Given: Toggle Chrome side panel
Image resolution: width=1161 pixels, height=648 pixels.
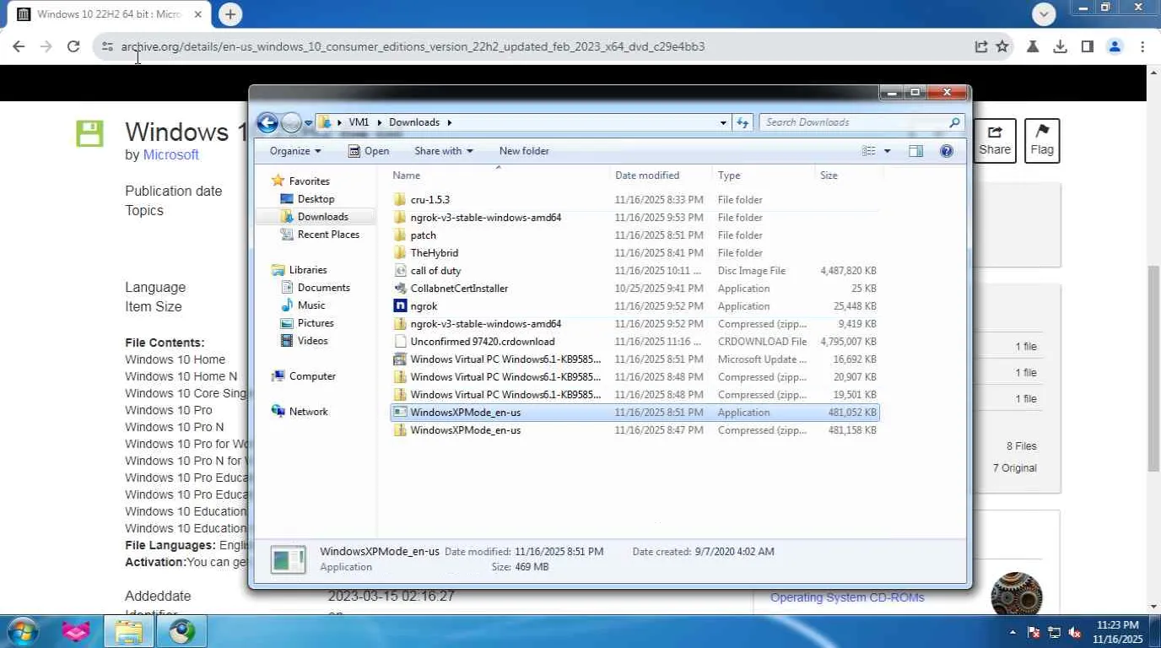Looking at the screenshot, I should coord(1087,46).
